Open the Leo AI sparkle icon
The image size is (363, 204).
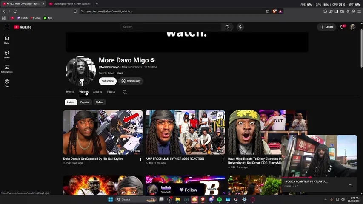point(348,11)
